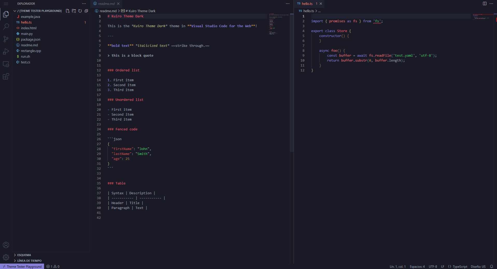Open the Search view in activity bar
The image size is (497, 269).
tap(6, 26)
